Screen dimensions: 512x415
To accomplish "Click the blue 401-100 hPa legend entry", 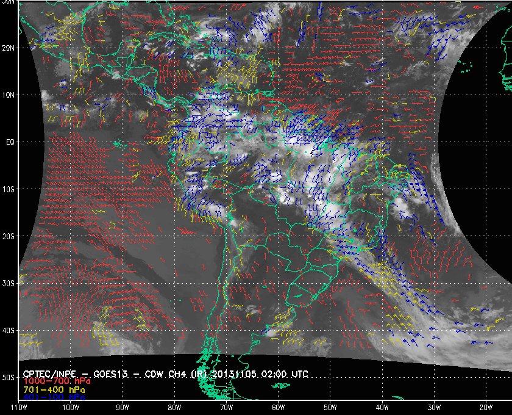I will tap(54, 397).
